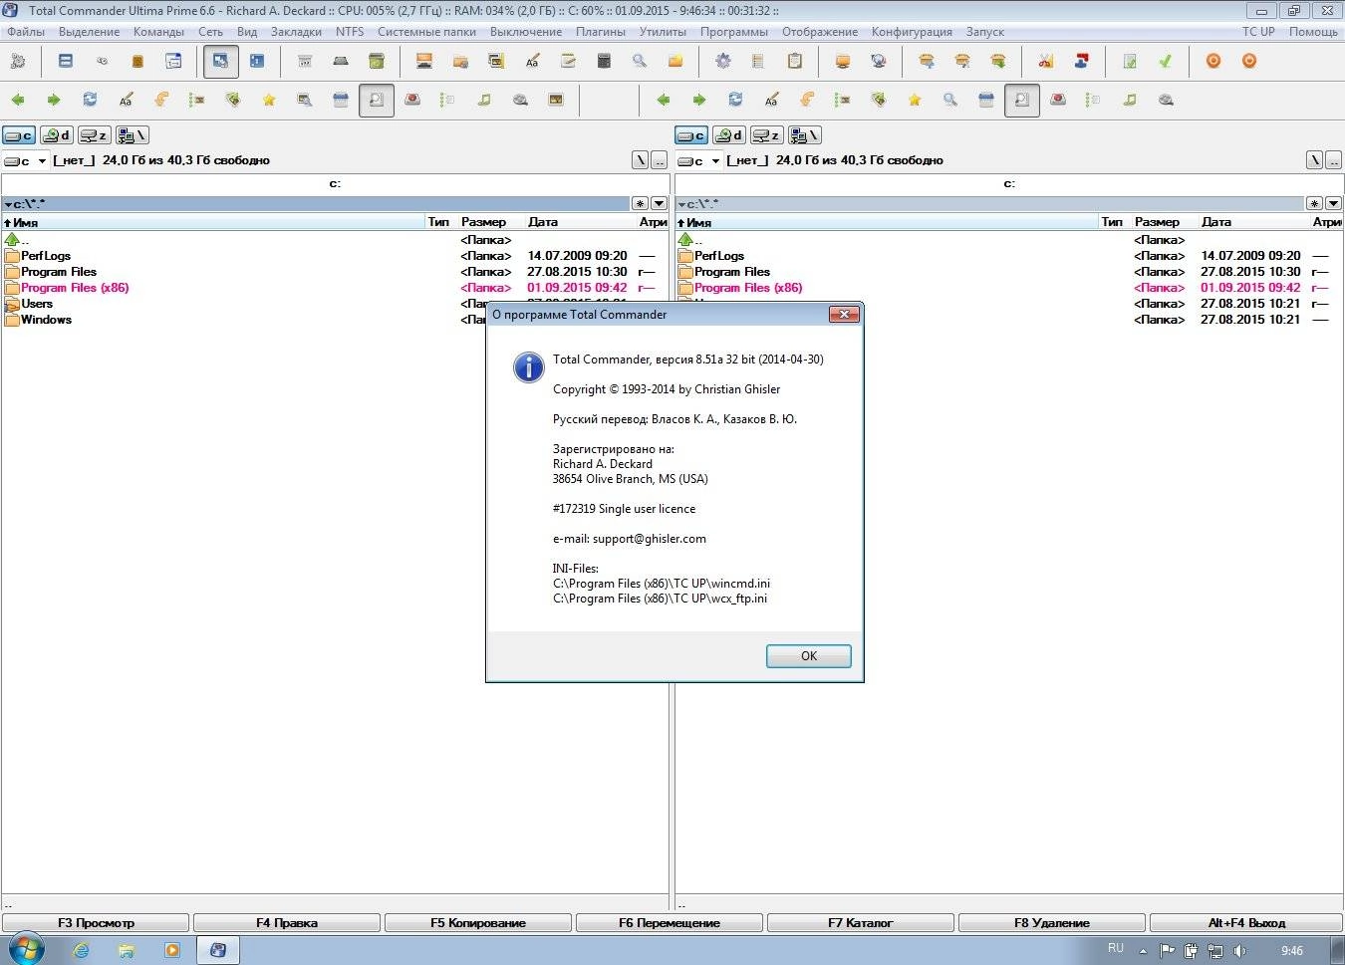Refresh right panel with blue arrows icon

735,100
